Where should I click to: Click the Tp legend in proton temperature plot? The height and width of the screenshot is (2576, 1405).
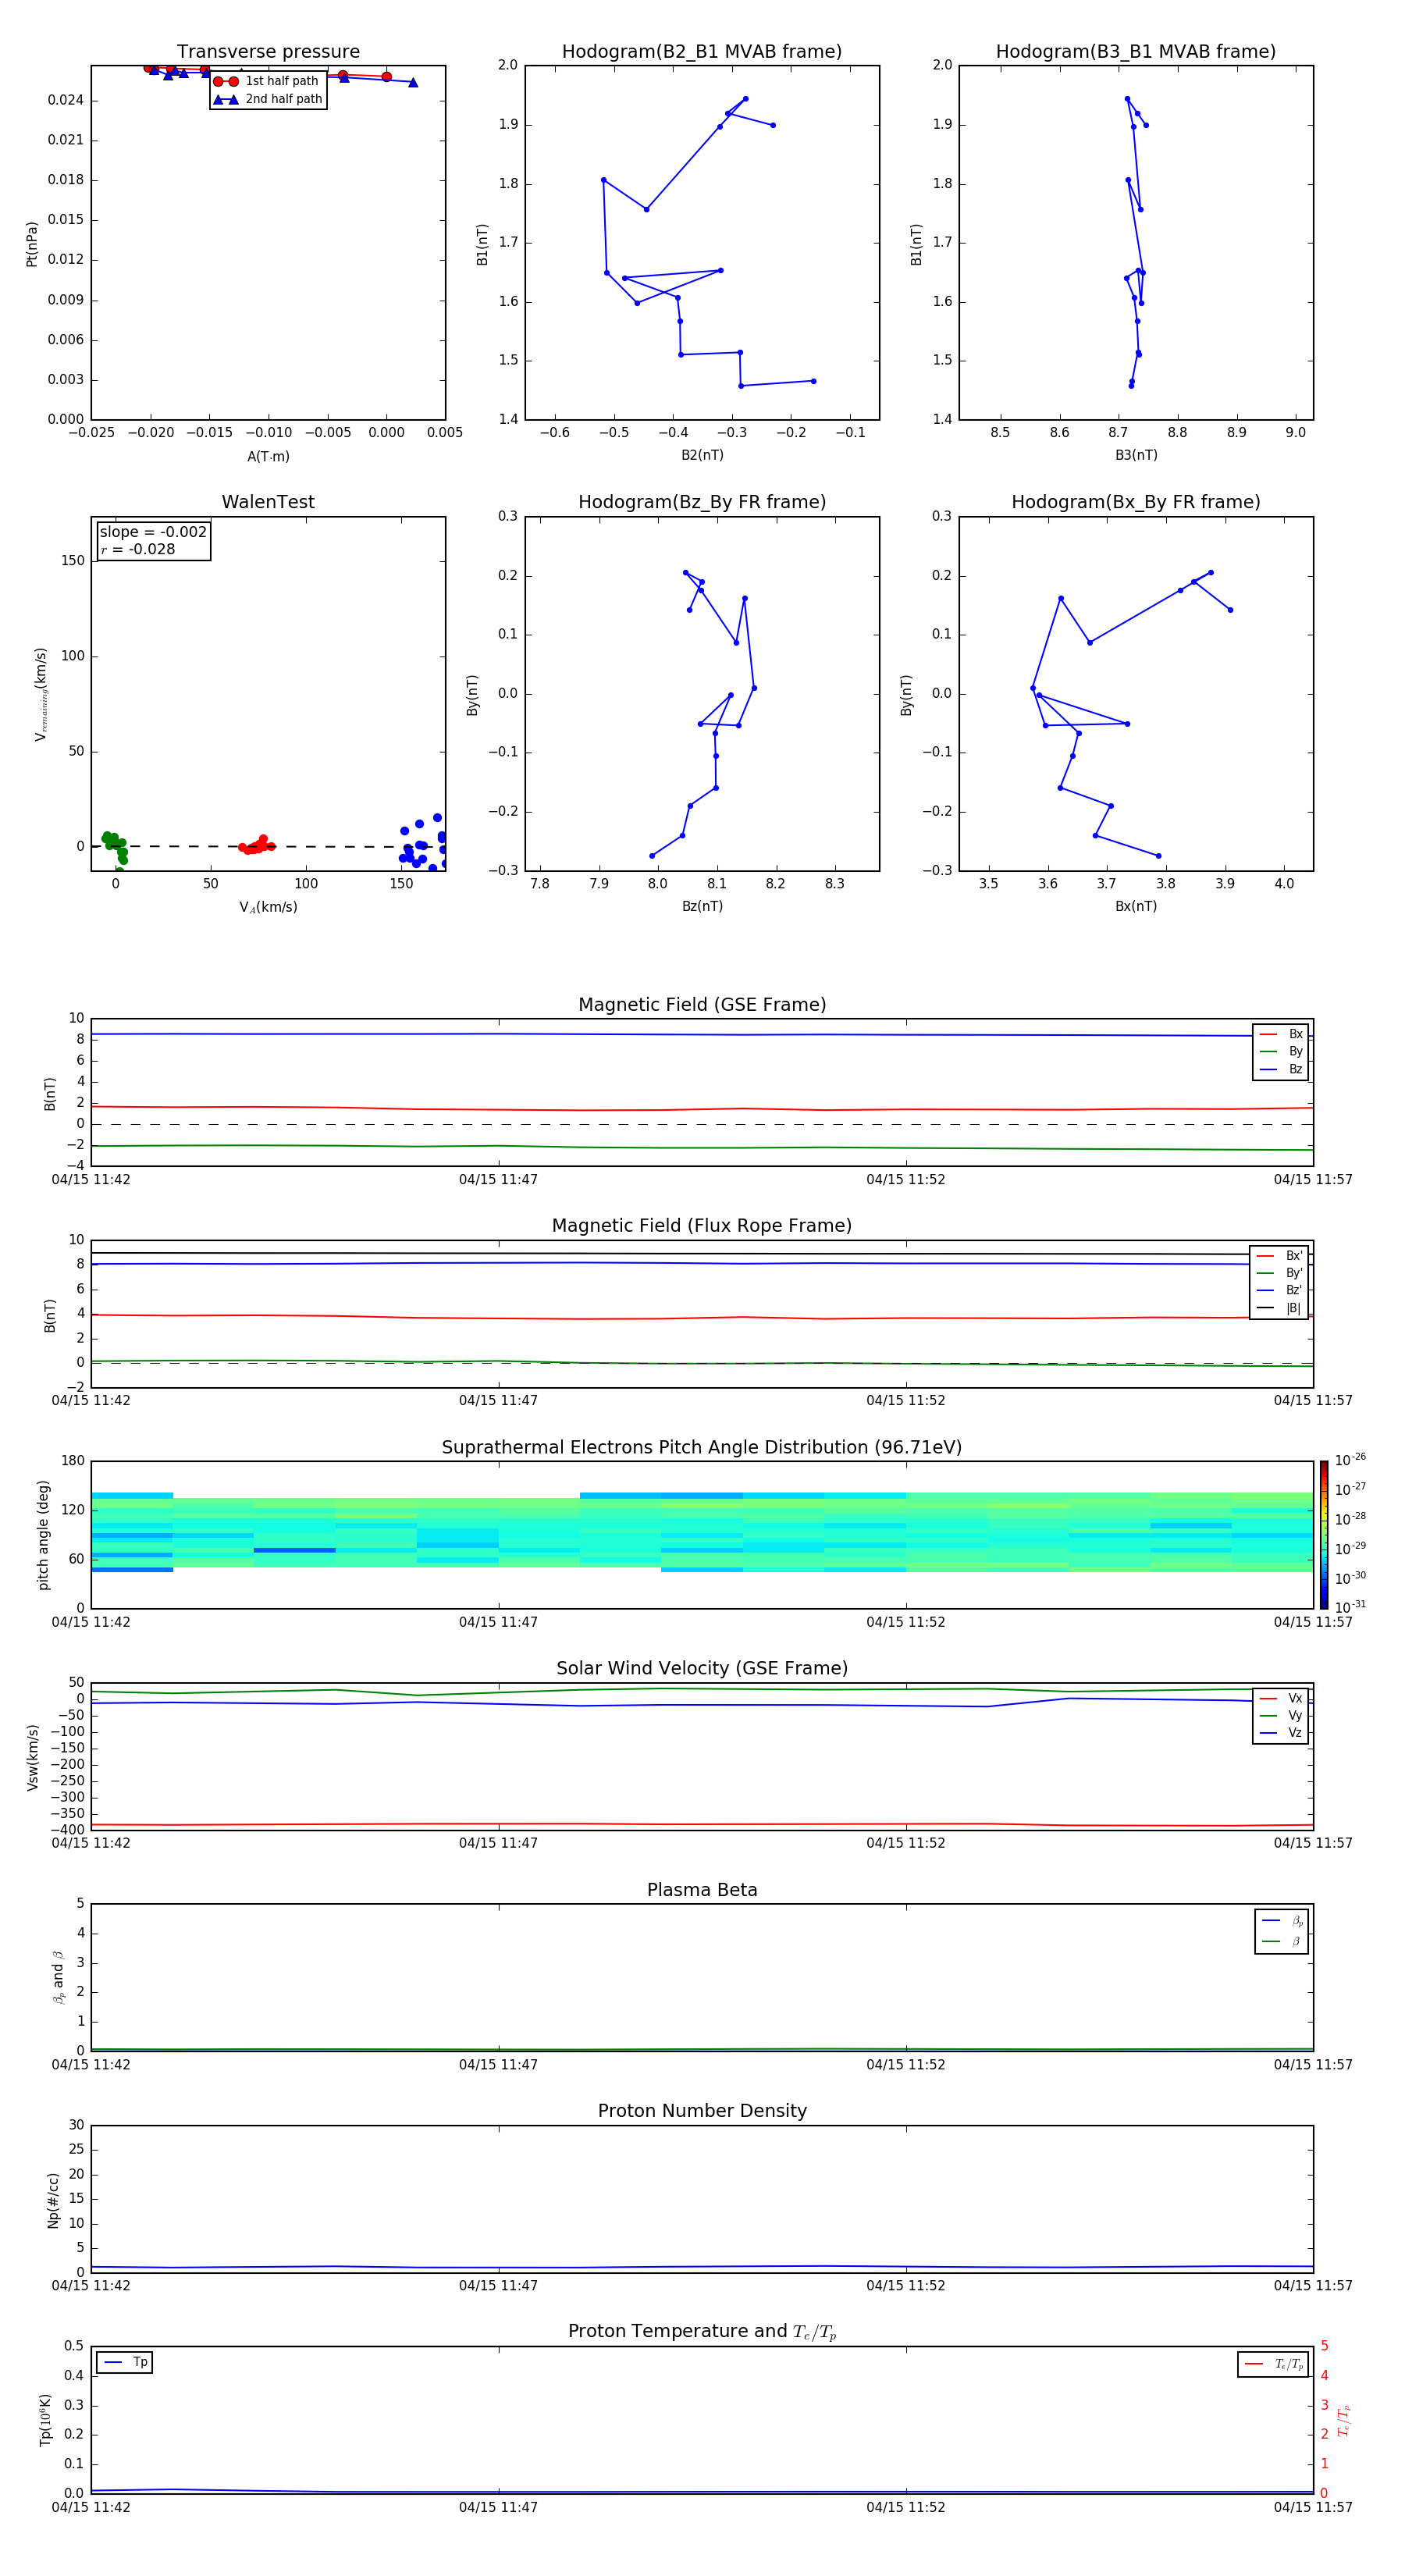click(x=125, y=2362)
